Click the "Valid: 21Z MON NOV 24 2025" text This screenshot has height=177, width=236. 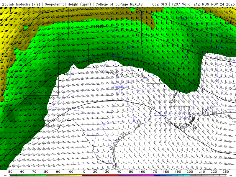click(x=208, y=4)
